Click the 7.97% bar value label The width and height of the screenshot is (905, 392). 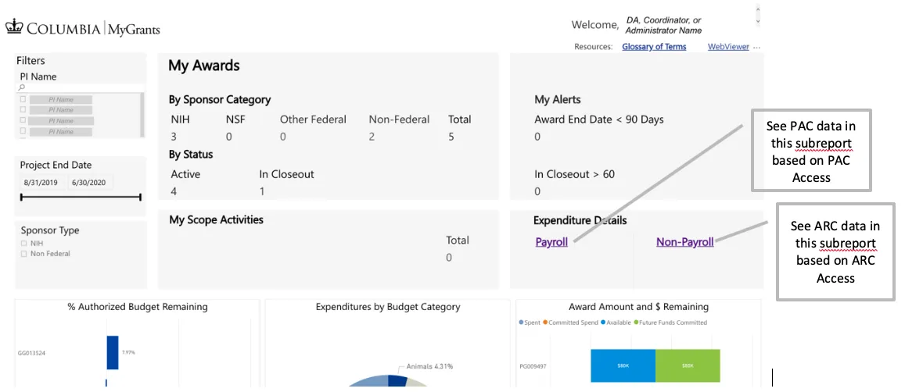(128, 352)
